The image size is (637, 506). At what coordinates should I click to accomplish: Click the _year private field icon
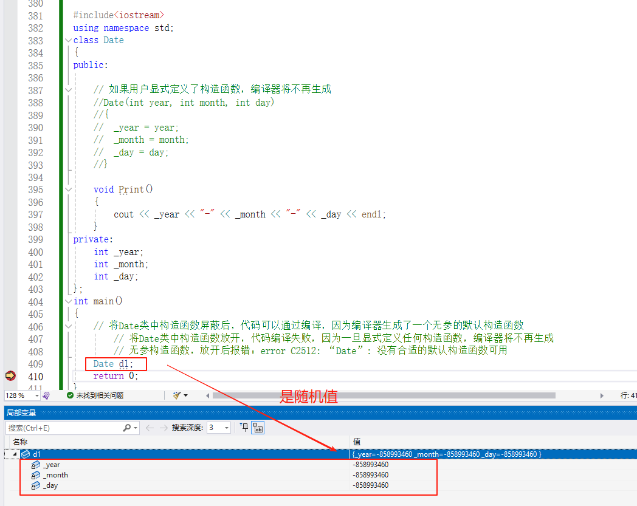tap(36, 465)
